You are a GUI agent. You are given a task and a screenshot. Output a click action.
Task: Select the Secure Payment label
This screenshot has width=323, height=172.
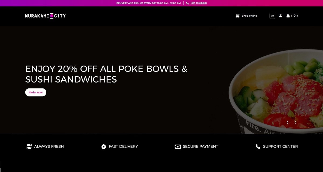coord(200,146)
